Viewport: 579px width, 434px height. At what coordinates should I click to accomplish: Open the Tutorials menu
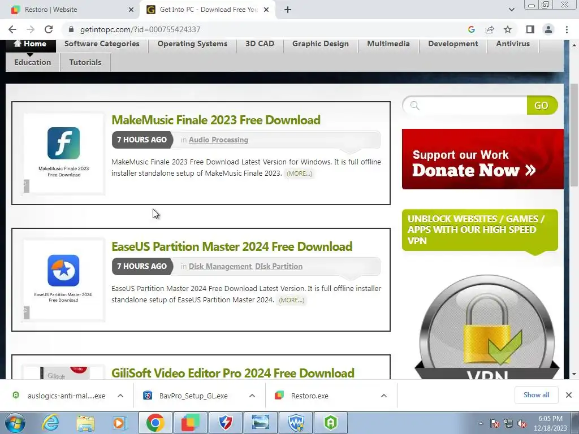[x=85, y=62]
